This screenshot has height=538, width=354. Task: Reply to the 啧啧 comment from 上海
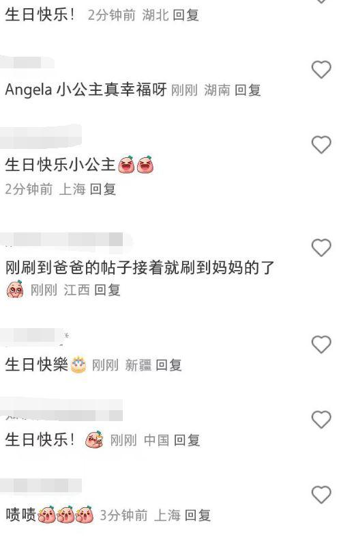point(198,515)
